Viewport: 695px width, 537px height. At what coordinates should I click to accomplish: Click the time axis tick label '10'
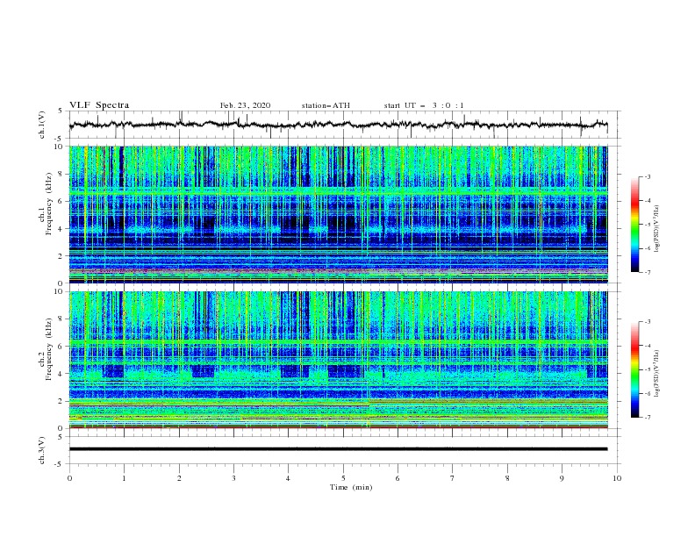617,478
